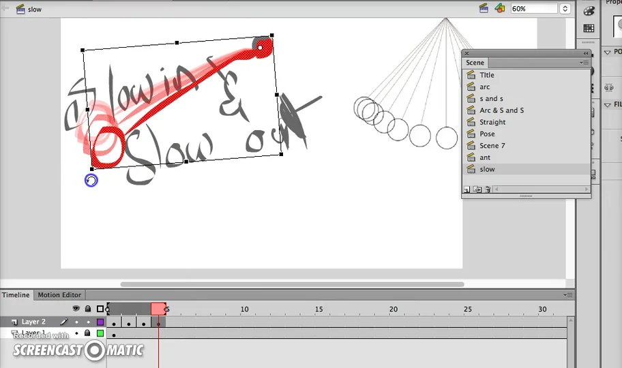Select Layer 2 keyframe at frame 2
Viewport: 622px width, 368px height.
128,323
